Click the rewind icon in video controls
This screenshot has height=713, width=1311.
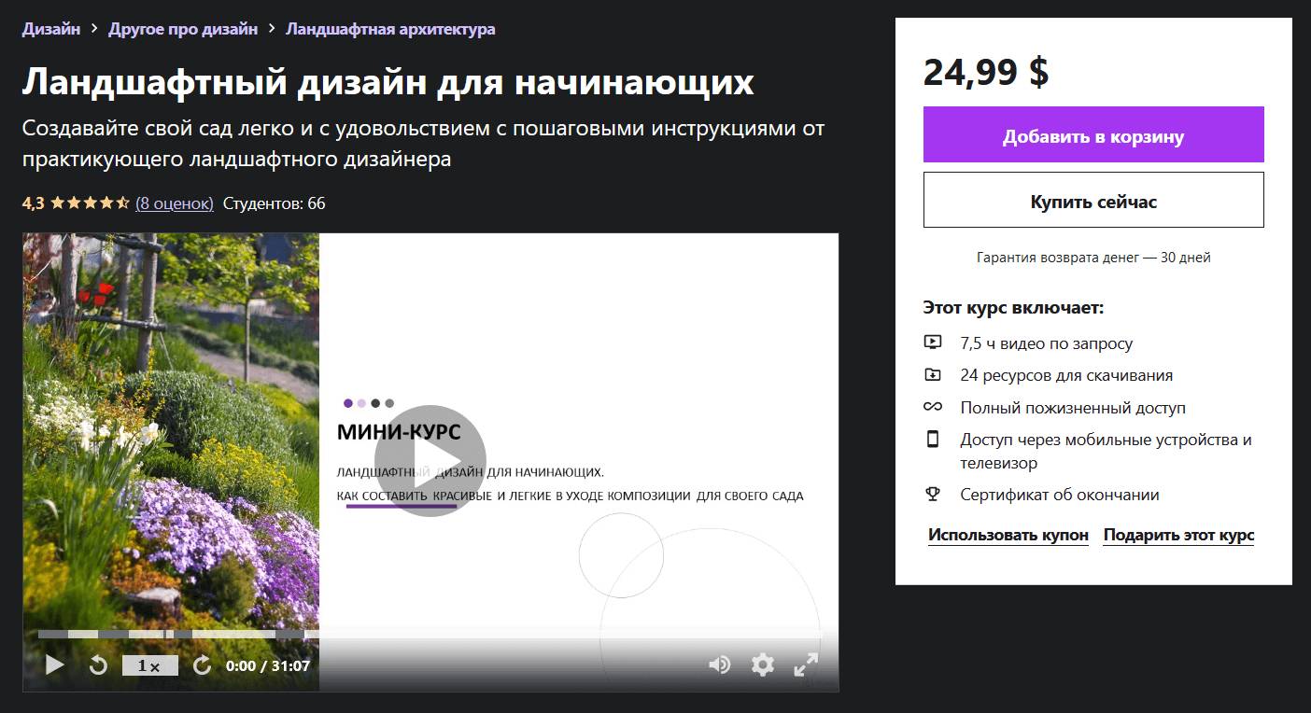point(98,665)
